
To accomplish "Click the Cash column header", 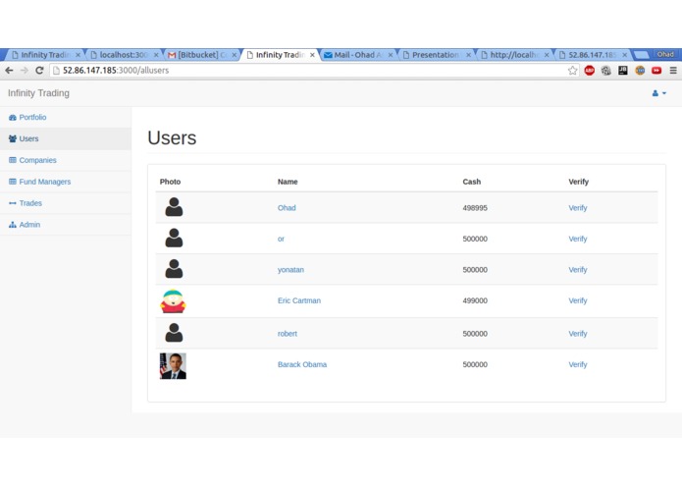I will point(472,182).
